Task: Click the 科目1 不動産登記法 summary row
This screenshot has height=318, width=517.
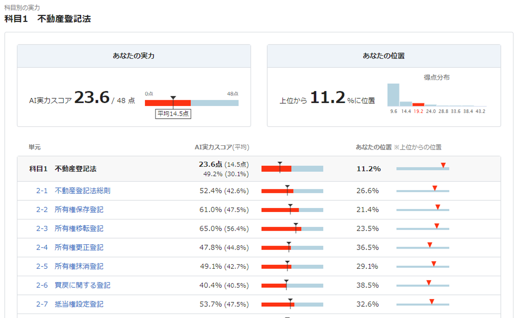Action: [259, 169]
